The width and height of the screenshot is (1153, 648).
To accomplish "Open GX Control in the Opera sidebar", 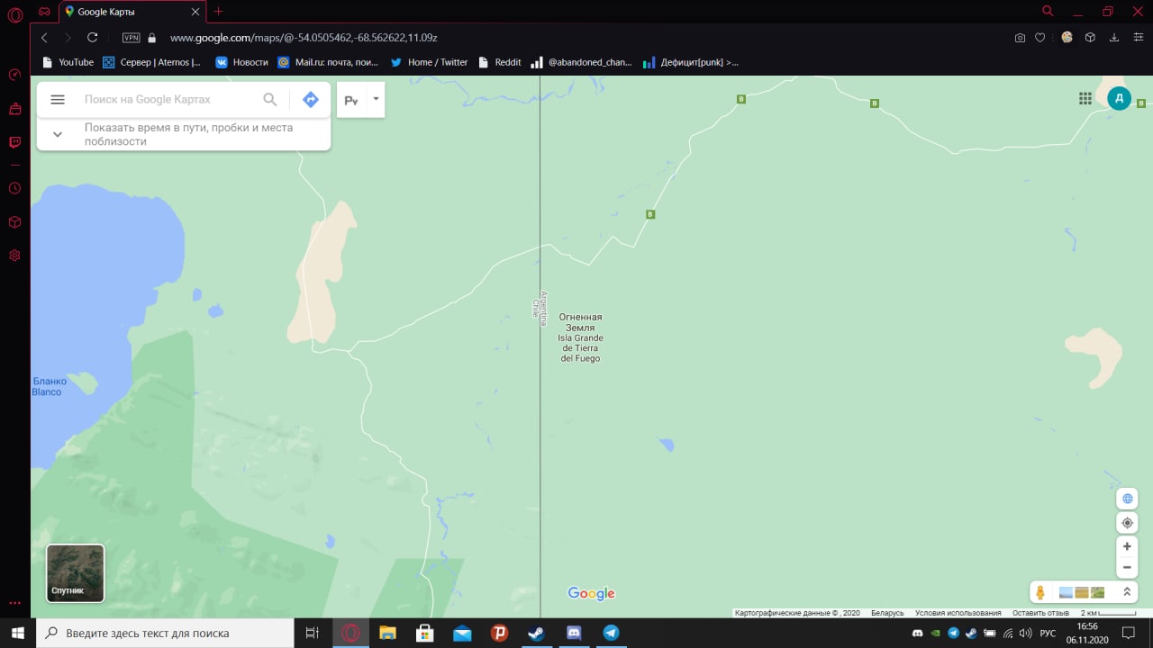I will [x=14, y=75].
